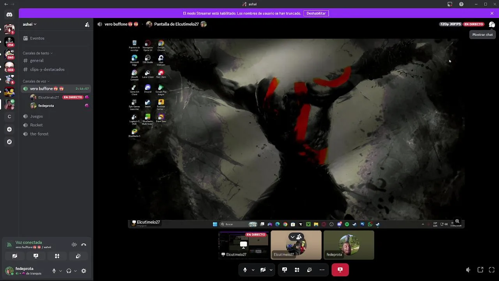Open microphone chevron in bottom call bar

(253, 270)
